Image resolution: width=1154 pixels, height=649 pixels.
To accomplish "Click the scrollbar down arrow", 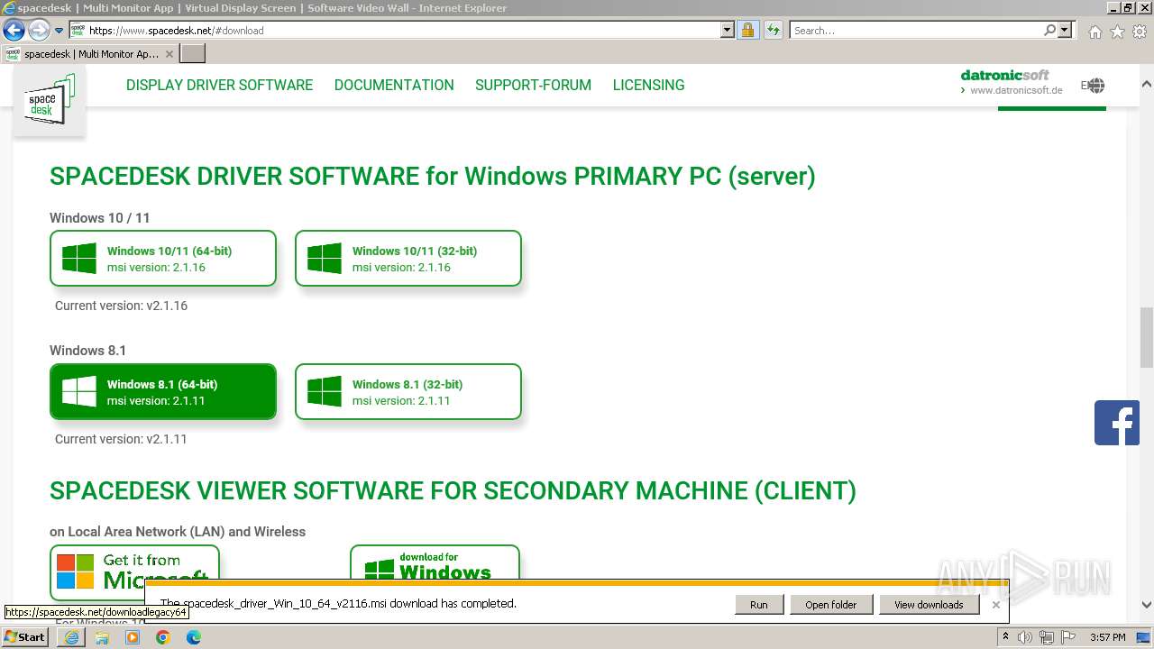I will [x=1146, y=606].
